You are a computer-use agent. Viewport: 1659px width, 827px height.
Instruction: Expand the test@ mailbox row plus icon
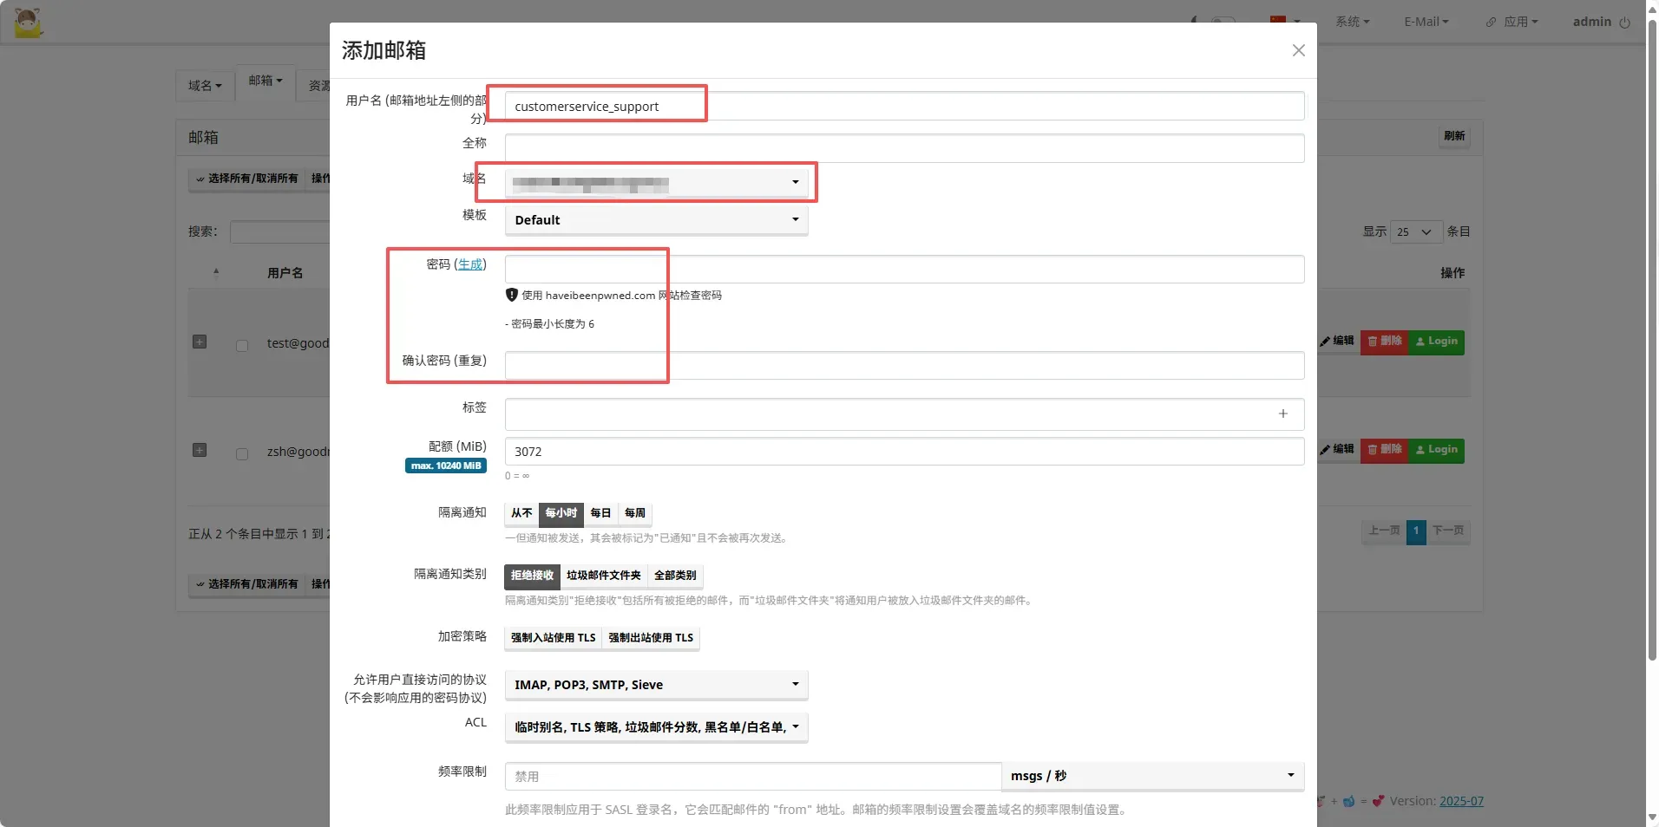pos(200,342)
